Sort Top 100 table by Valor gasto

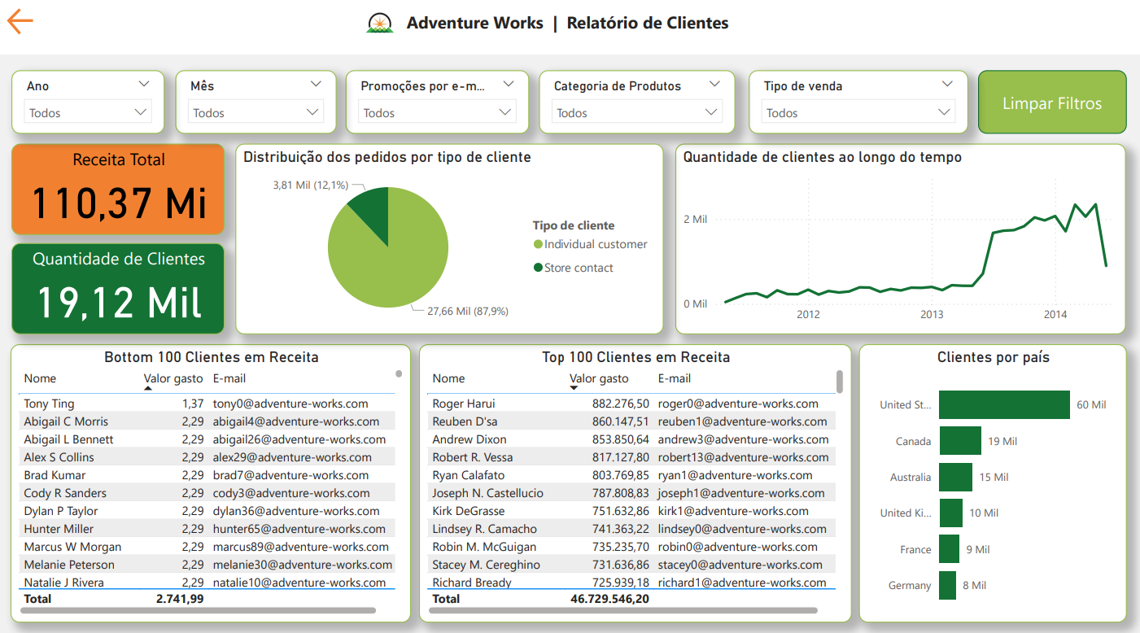599,378
